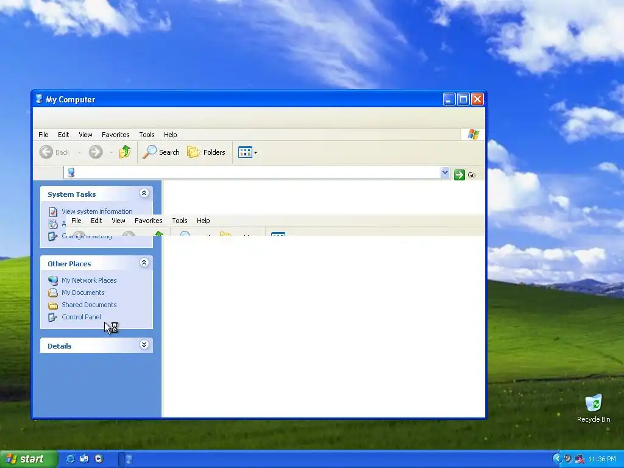This screenshot has width=624, height=468.
Task: Click the Change a setting icon
Action: click(x=52, y=236)
